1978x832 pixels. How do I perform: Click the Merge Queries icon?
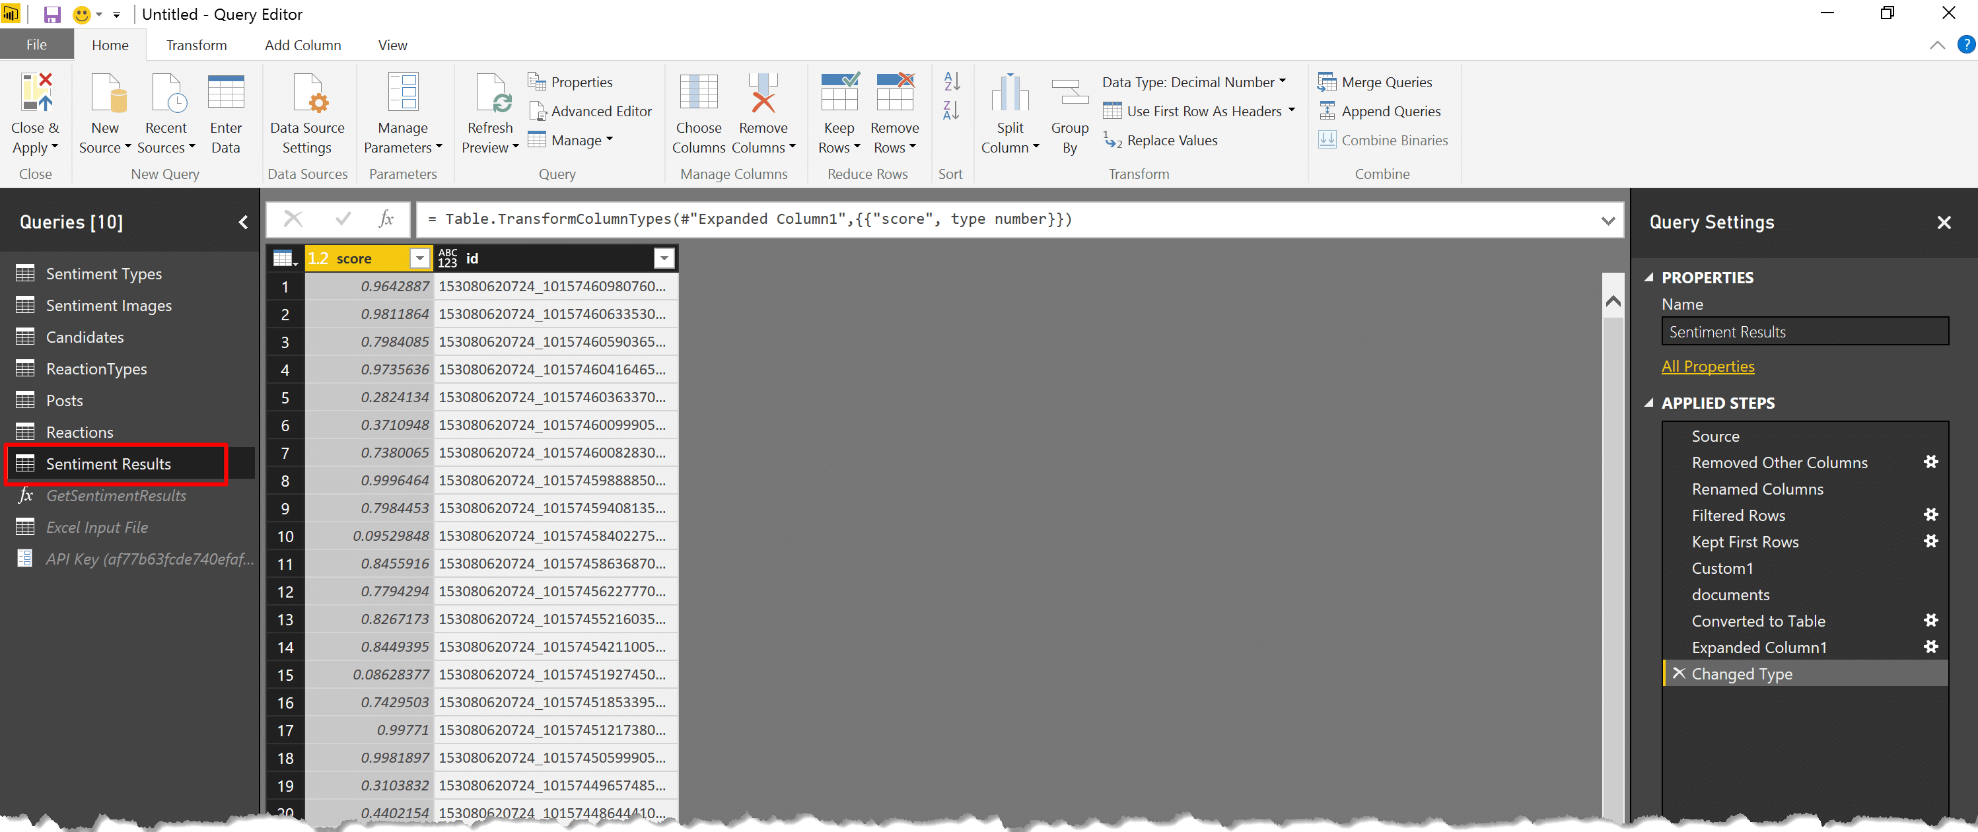point(1327,82)
